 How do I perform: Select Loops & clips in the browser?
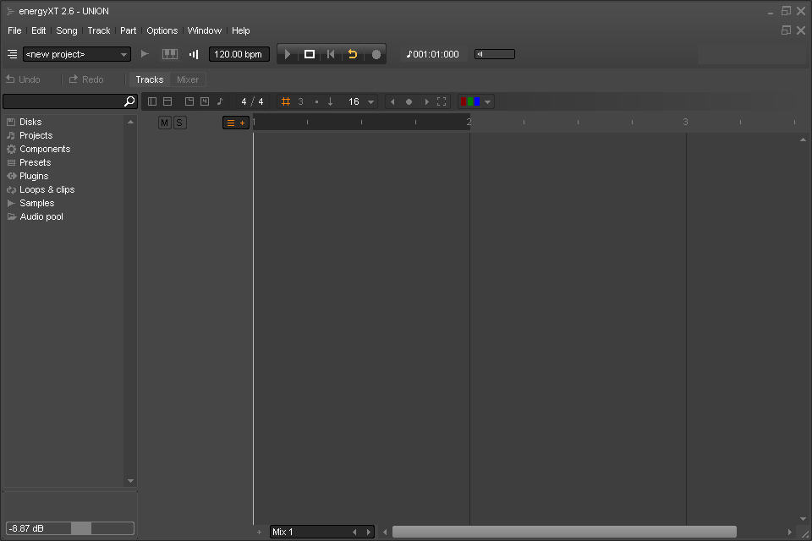47,189
